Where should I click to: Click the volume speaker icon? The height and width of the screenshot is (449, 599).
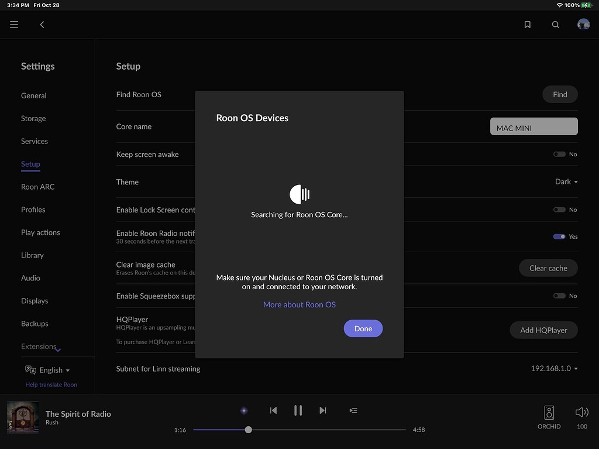point(581,412)
